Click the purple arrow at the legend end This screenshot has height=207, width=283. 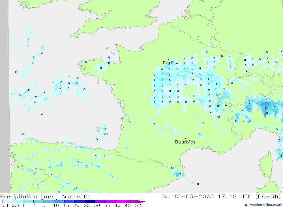(x=141, y=201)
